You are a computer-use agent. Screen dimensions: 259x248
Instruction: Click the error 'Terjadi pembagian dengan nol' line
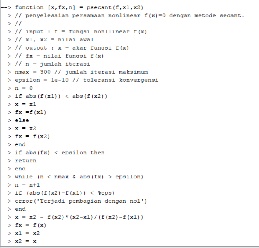tap(81, 201)
